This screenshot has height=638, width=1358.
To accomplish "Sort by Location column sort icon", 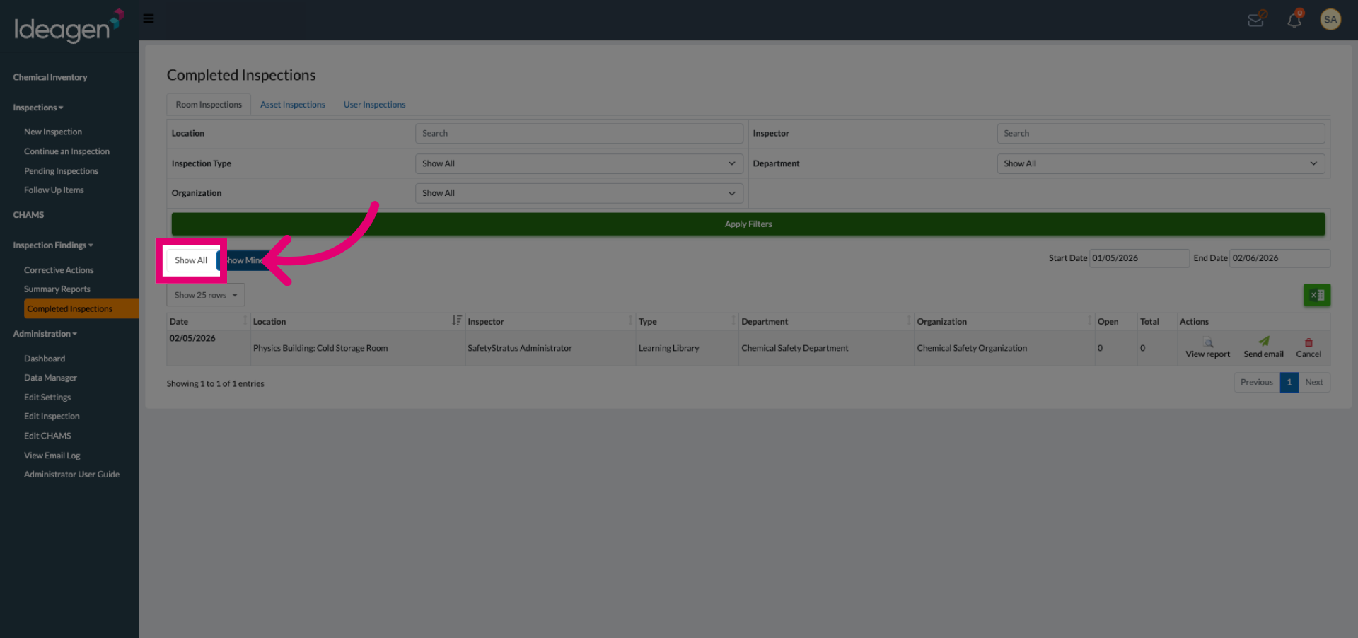I will (457, 320).
